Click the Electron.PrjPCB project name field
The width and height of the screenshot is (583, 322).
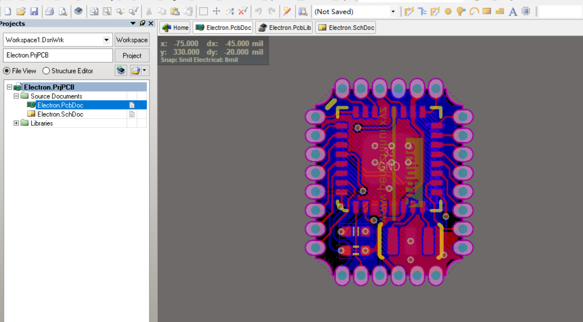point(58,55)
